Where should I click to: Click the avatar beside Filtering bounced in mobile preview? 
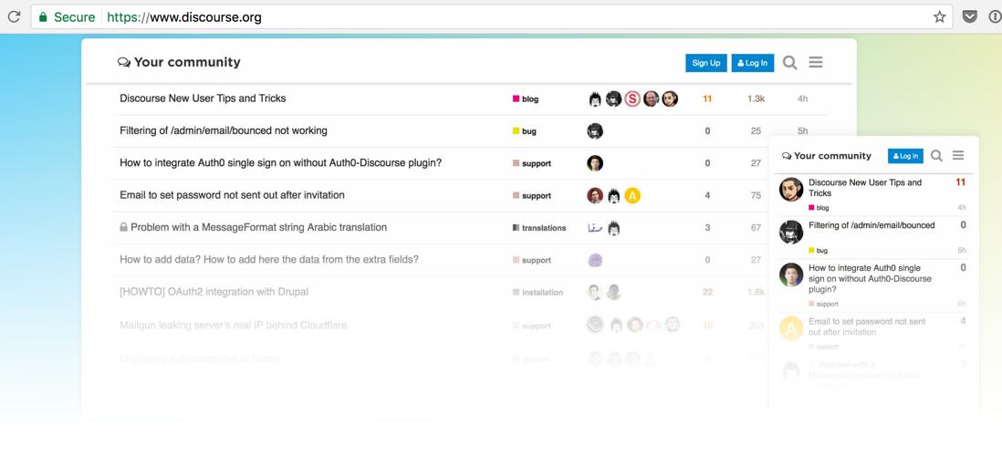click(x=791, y=232)
